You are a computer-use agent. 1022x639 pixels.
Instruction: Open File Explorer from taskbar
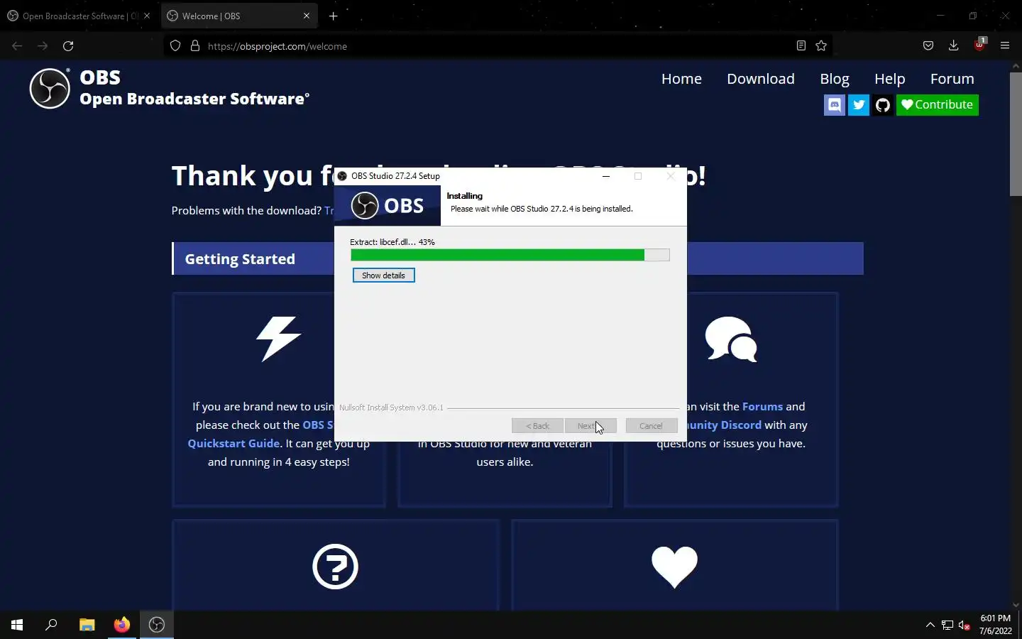click(87, 625)
